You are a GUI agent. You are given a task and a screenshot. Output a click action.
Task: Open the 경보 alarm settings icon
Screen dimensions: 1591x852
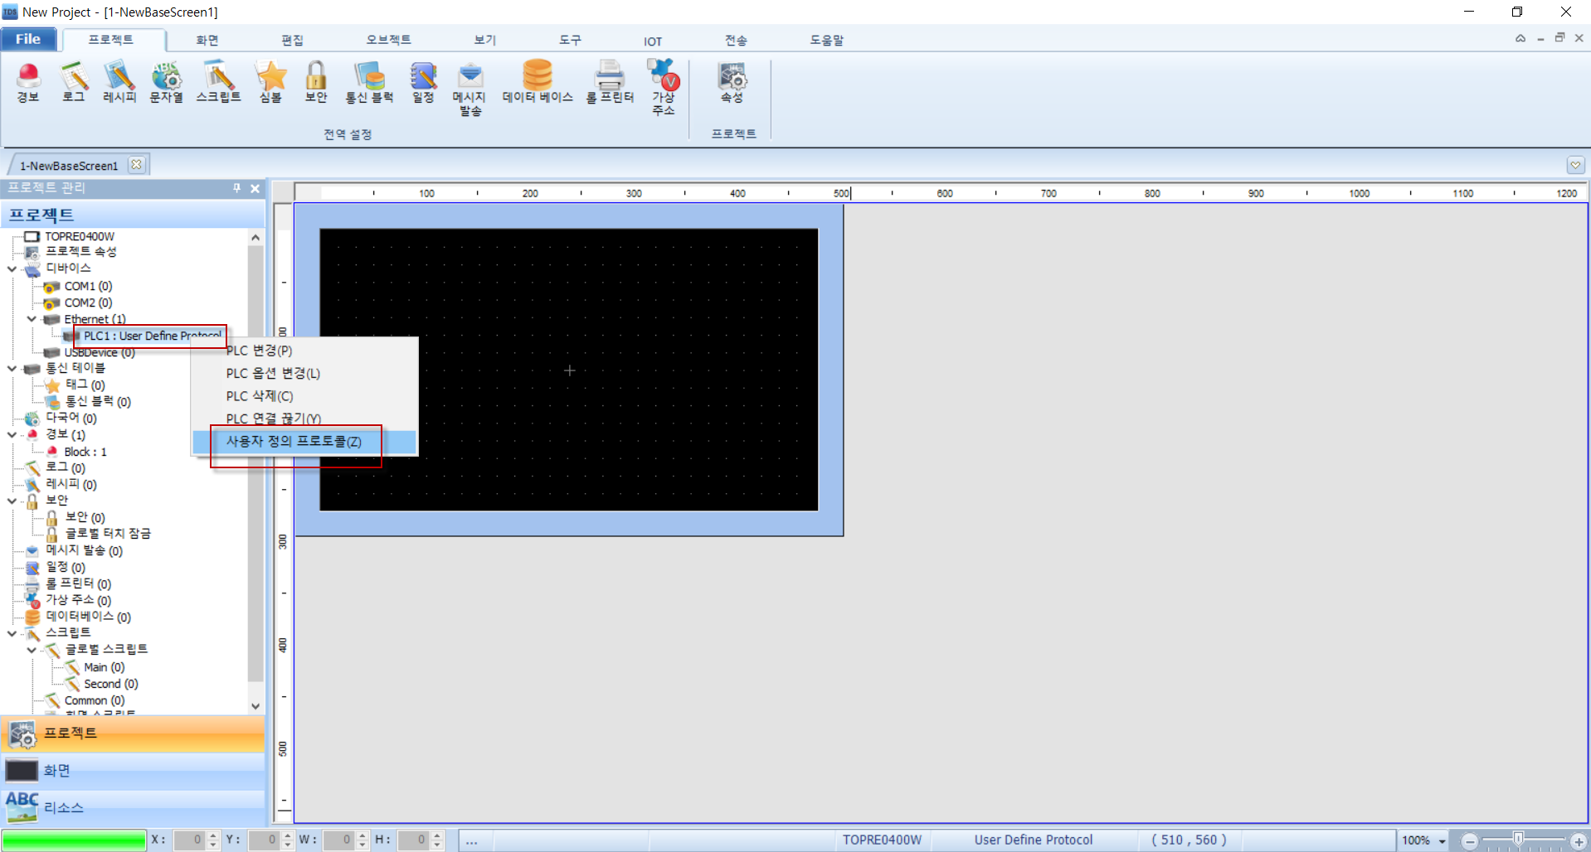tap(28, 82)
